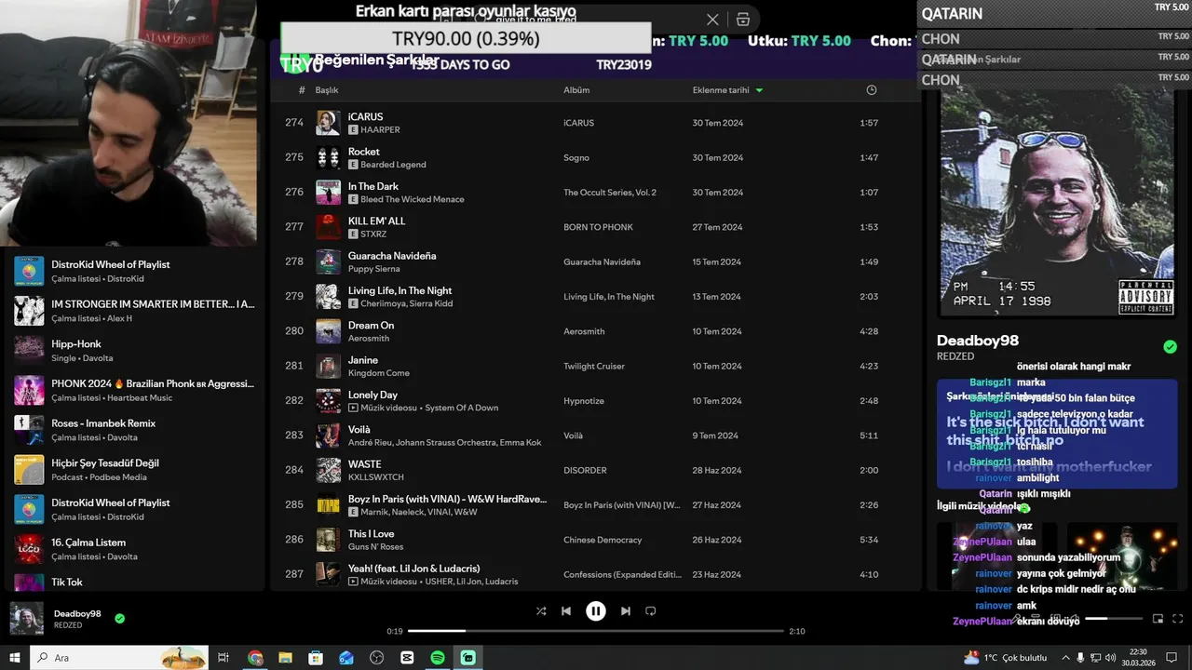Skip to the next track
The height and width of the screenshot is (670, 1192).
[x=626, y=611]
